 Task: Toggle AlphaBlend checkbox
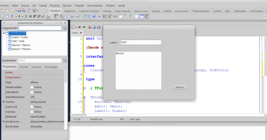pos(32,92)
